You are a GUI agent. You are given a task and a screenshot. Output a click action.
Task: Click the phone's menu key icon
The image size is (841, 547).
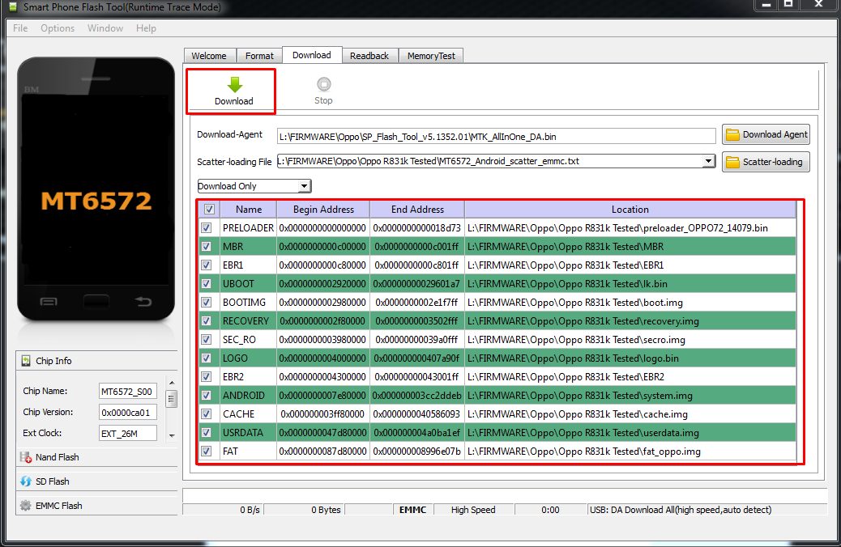coord(49,302)
